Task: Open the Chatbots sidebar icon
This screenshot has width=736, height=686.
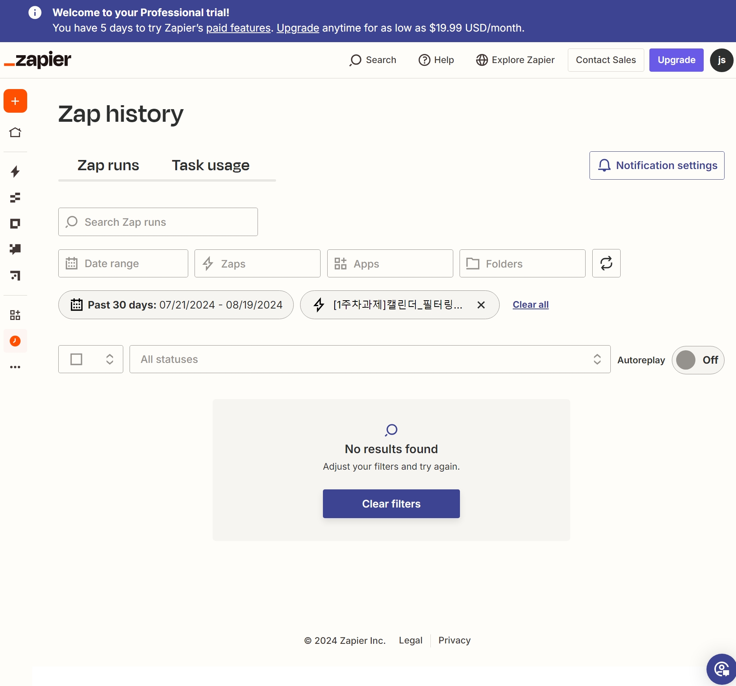Action: pyautogui.click(x=15, y=249)
